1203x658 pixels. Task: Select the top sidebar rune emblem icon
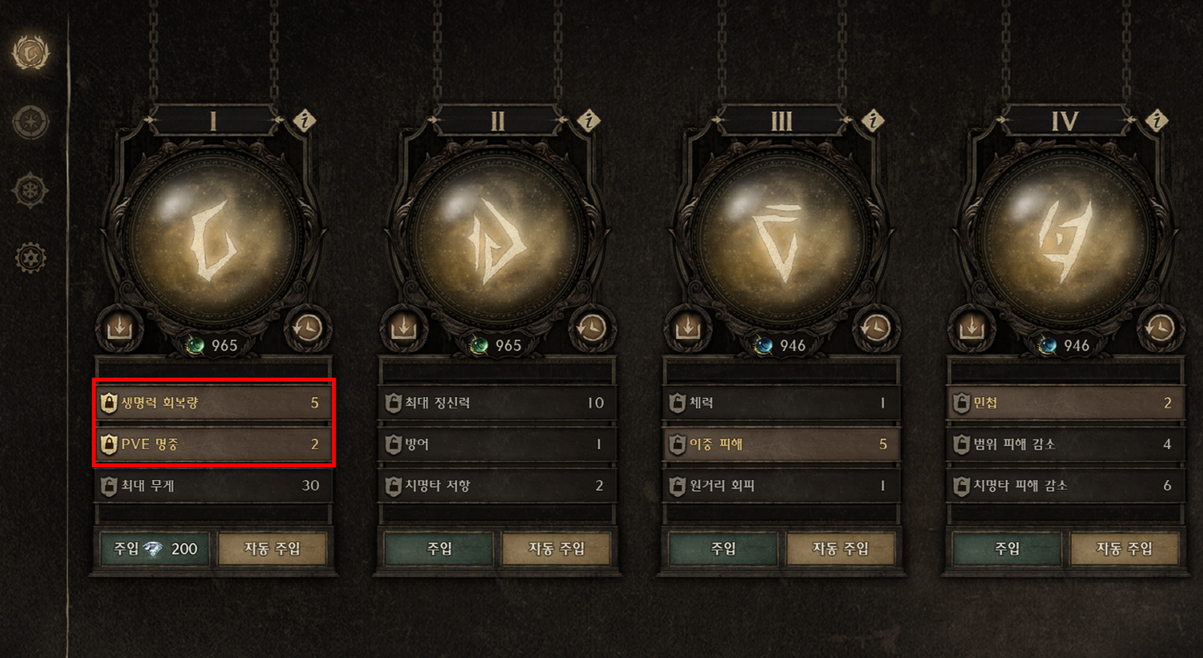tap(31, 53)
